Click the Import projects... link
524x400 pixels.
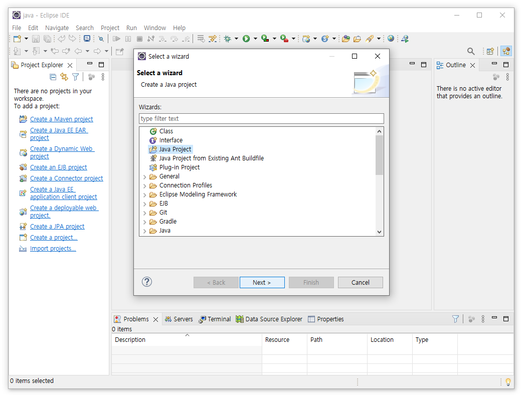click(53, 248)
